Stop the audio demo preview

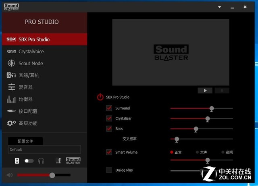[x=222, y=91]
